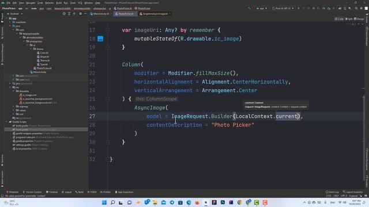369x207 pixels.
Task: Open the Device Manager icon in toolbar
Action: click(345, 8)
